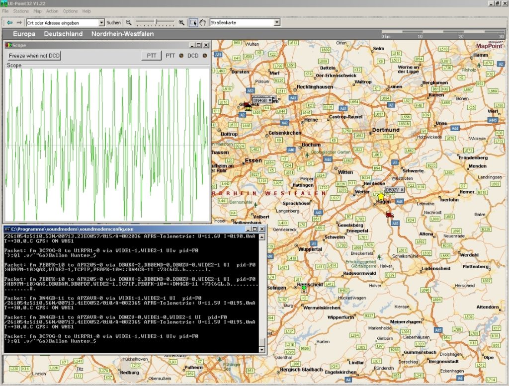The image size is (509, 386).
Task: Click the soundmodemconfig console scroll-up arrow
Action: [x=261, y=237]
